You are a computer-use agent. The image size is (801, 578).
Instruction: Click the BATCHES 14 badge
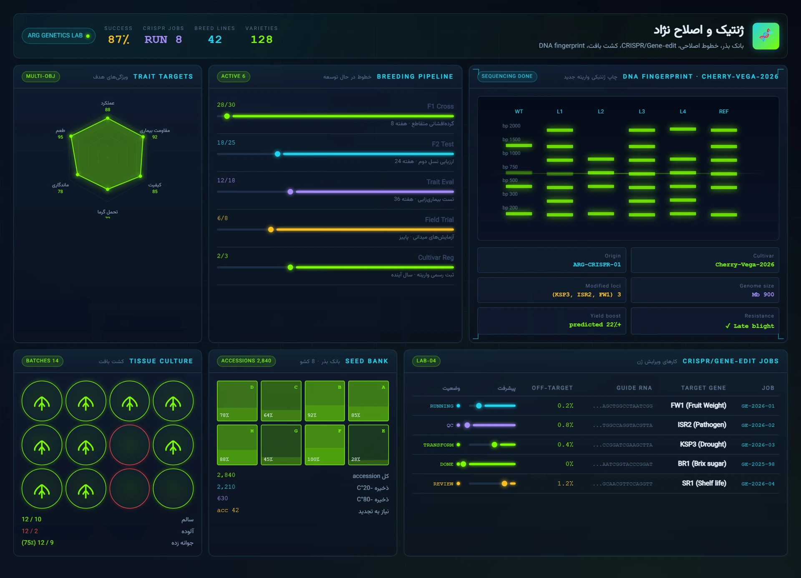(x=42, y=361)
